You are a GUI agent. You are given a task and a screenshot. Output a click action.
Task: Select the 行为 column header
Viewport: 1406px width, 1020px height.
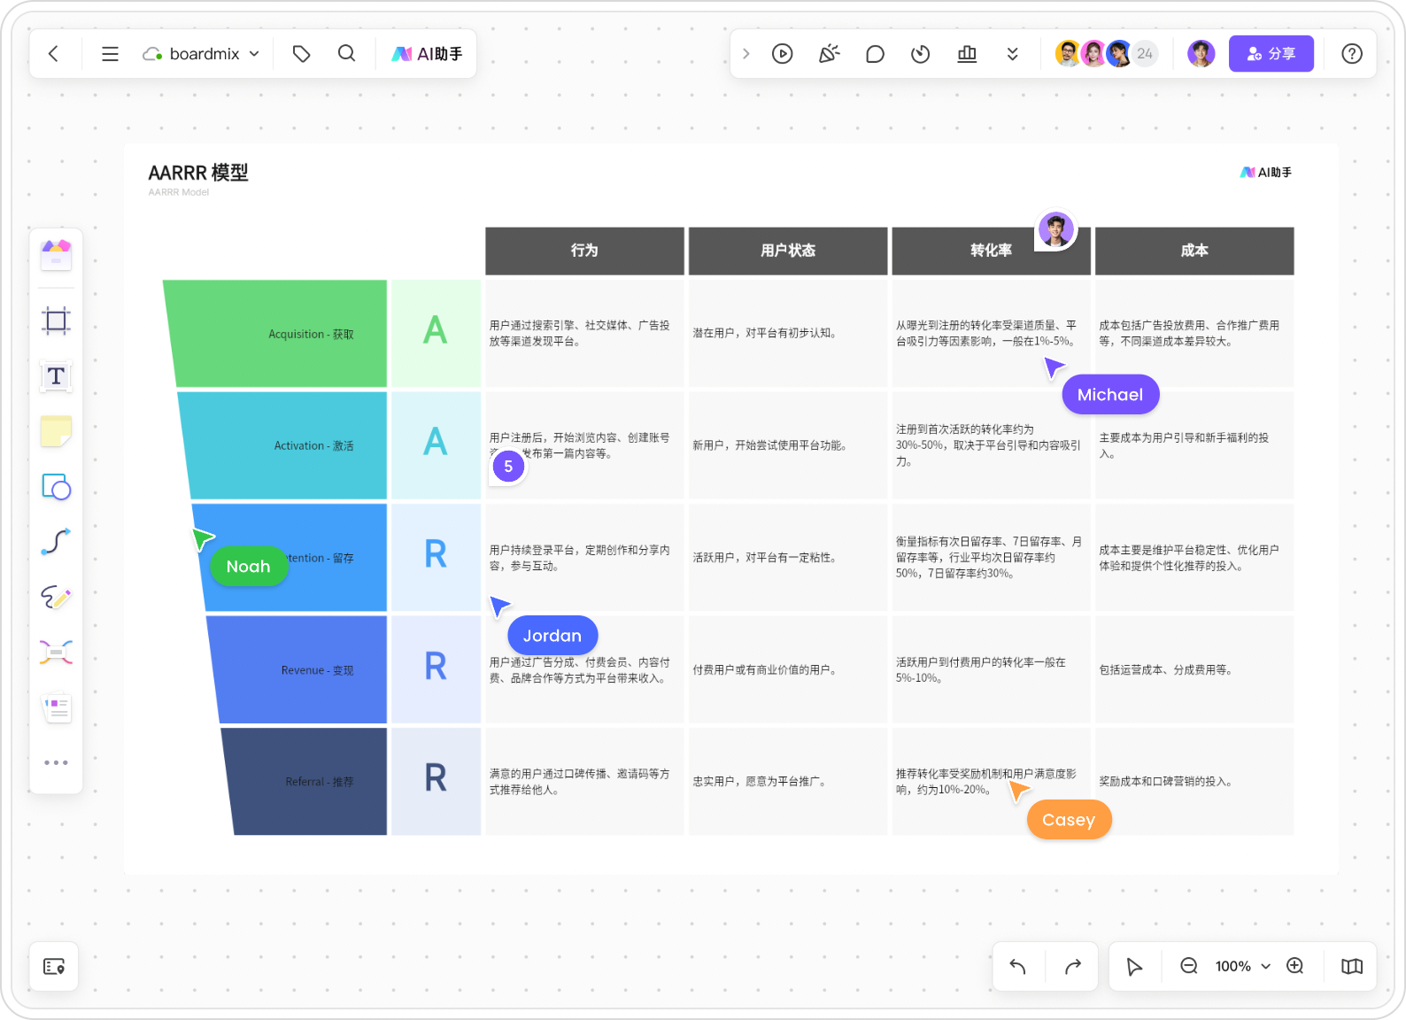tap(584, 251)
